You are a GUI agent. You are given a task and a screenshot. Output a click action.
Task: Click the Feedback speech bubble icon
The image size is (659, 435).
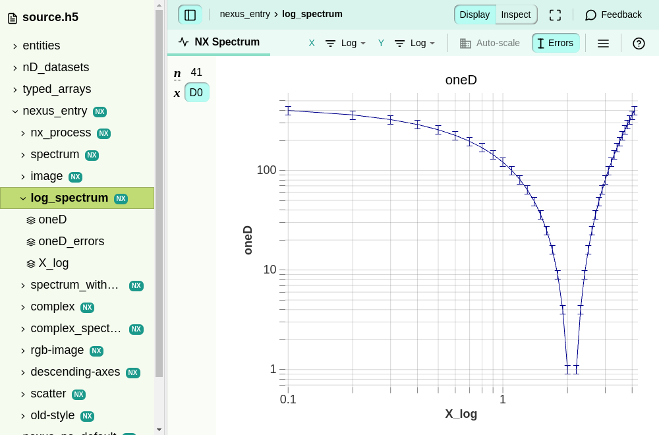(590, 15)
